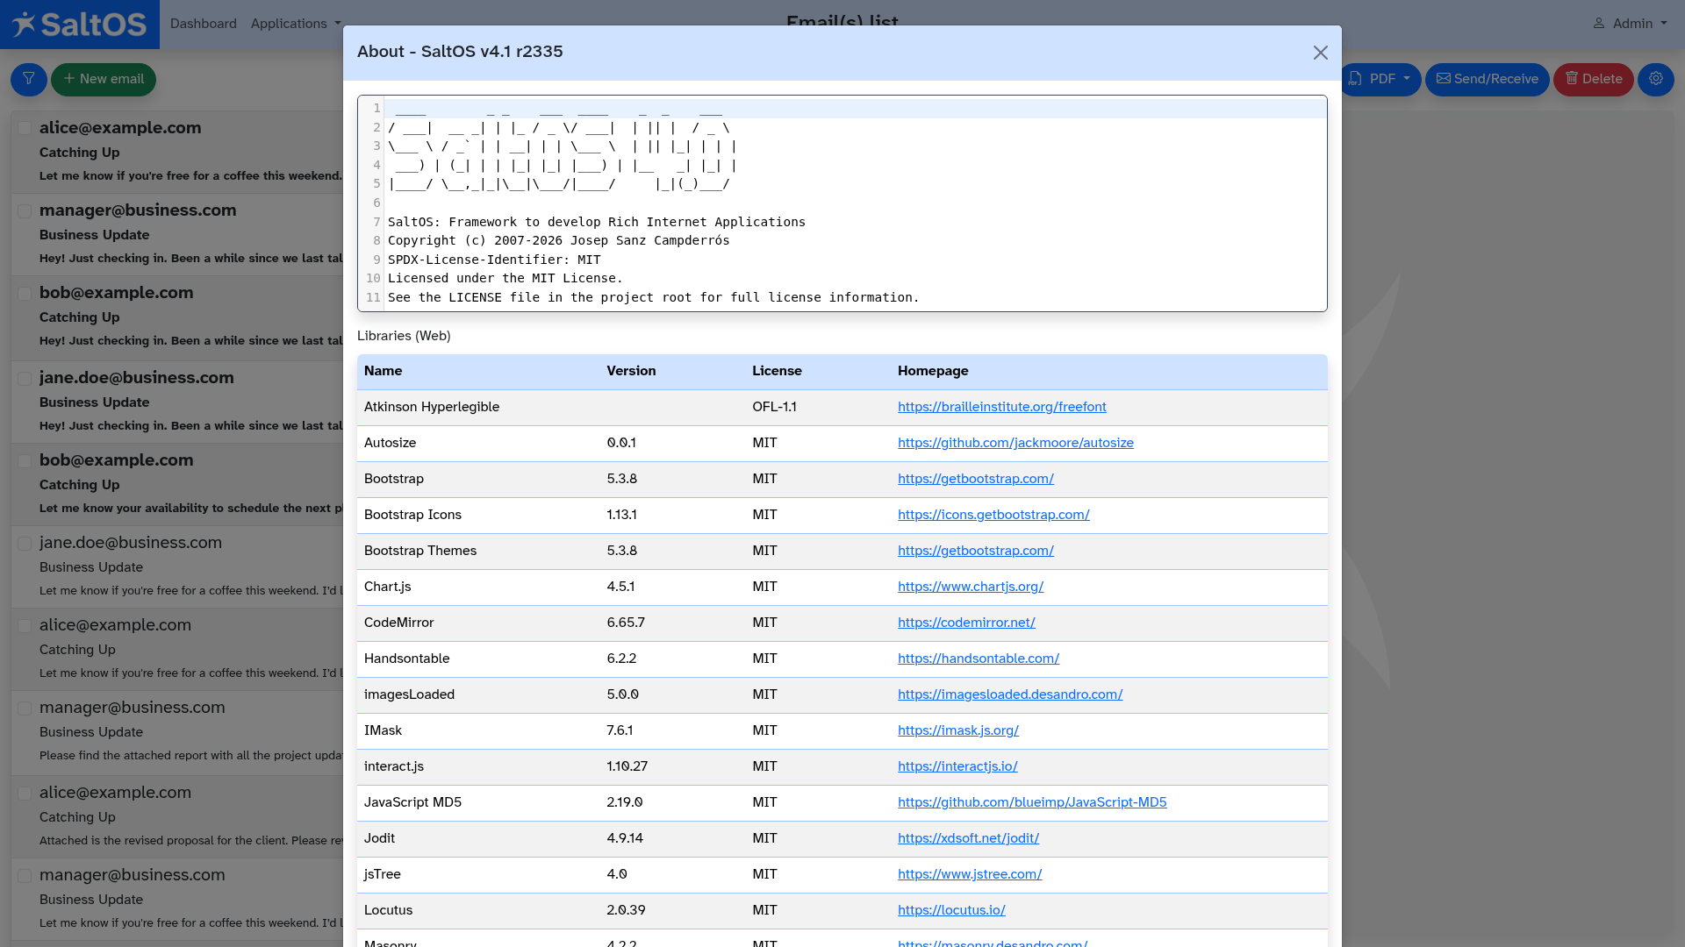Click the New email plus button

click(104, 79)
